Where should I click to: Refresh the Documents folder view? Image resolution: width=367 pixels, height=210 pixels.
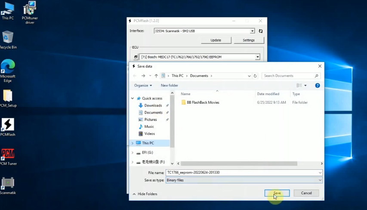point(255,76)
